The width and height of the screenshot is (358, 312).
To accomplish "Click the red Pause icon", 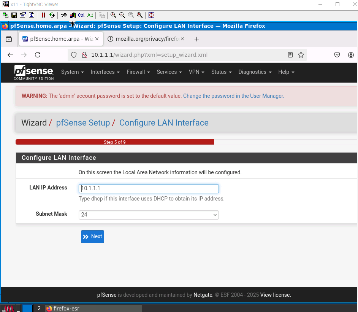I will click(x=43, y=15).
